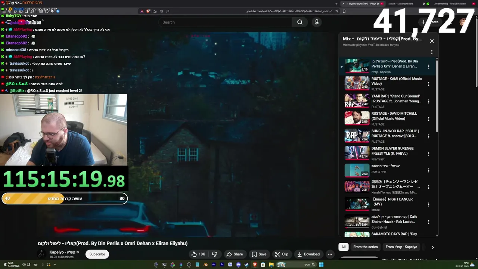The height and width of the screenshot is (269, 478).
Task: Open File Explorer from the taskbar
Action: 271,265
